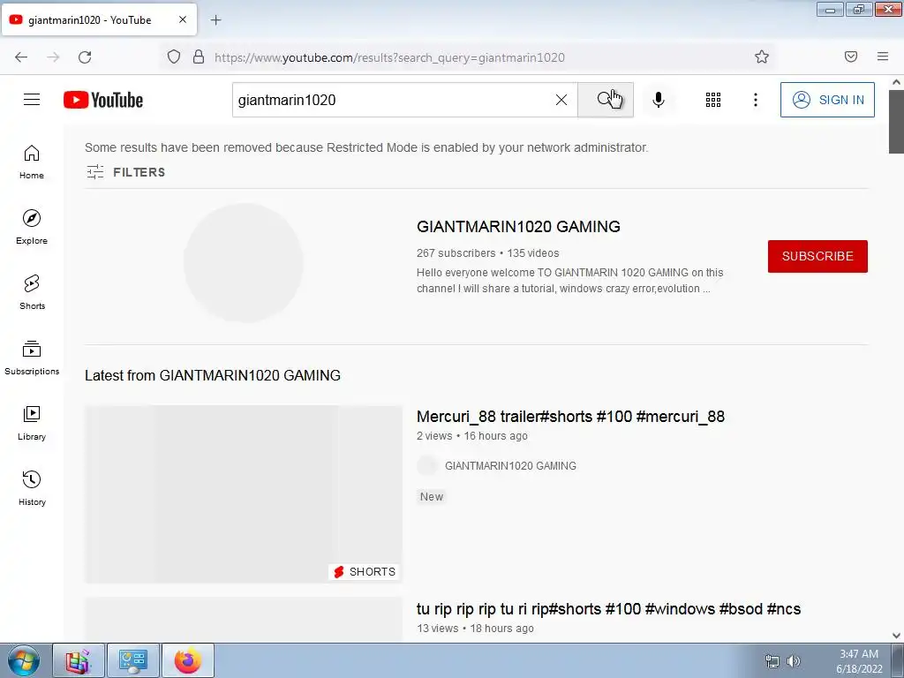The height and width of the screenshot is (678, 904).
Task: Start voice search with microphone icon
Action: [x=659, y=100]
